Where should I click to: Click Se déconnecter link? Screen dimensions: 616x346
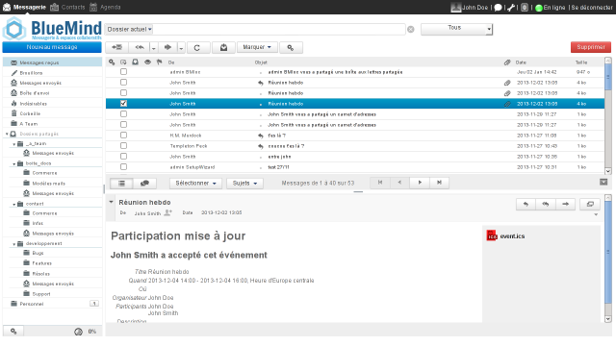pos(592,8)
